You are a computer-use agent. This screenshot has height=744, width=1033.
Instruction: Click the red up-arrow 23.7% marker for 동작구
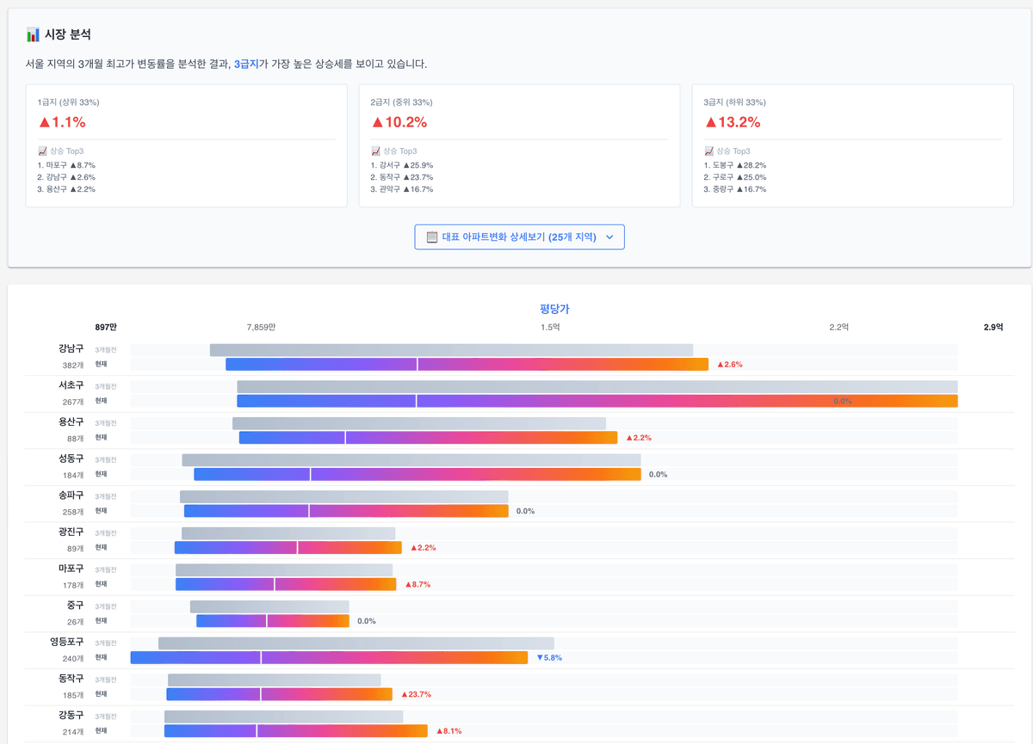pos(413,694)
